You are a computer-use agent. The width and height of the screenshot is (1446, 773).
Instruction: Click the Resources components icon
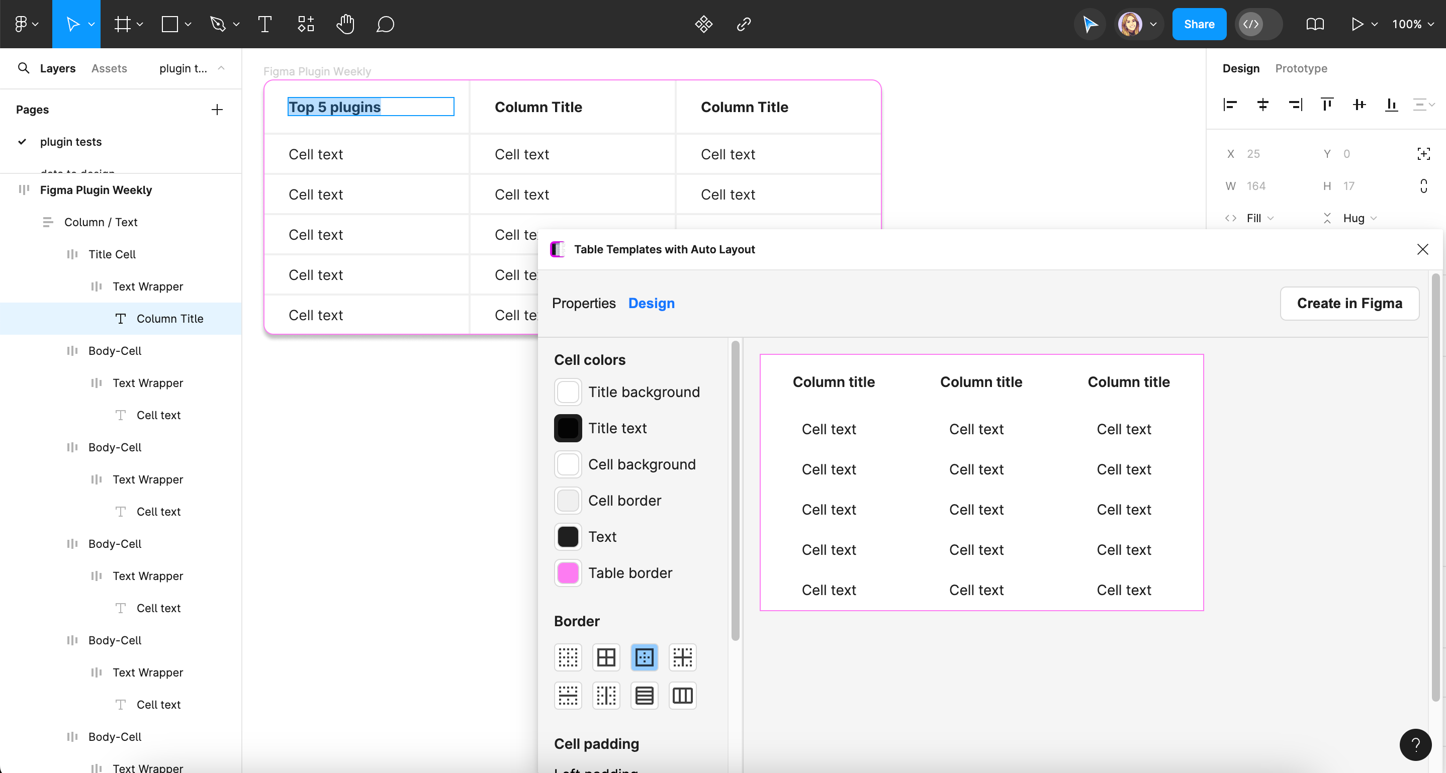tap(305, 24)
